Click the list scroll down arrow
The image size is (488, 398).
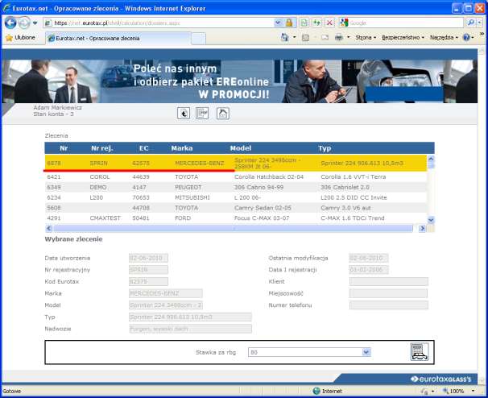point(431,220)
